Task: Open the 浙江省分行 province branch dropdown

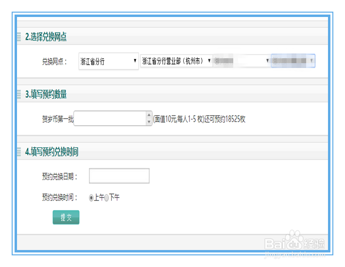Action: (x=108, y=61)
